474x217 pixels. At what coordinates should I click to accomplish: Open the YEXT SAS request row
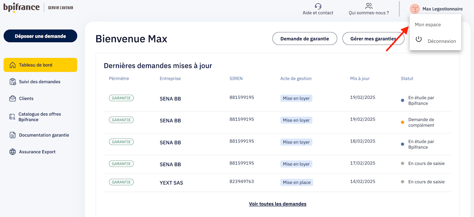click(171, 183)
